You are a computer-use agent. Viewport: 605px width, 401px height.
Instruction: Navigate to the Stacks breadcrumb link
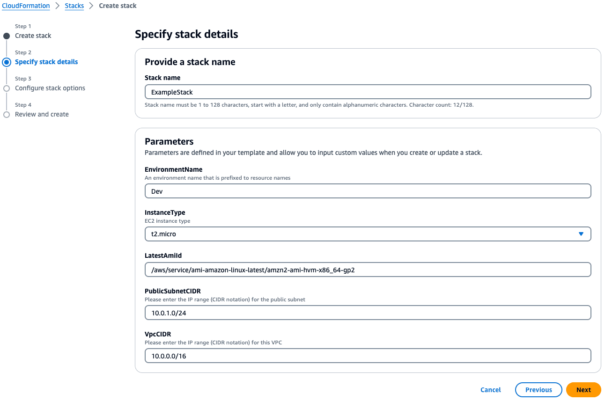[74, 6]
